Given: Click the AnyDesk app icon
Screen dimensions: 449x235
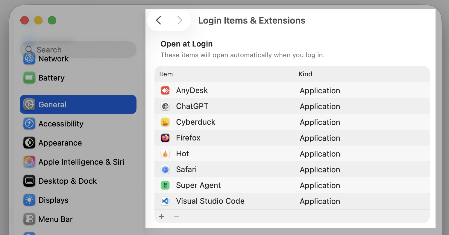Looking at the screenshot, I should coord(165,90).
